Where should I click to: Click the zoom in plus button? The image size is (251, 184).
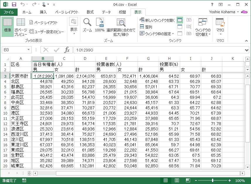tap(230, 181)
